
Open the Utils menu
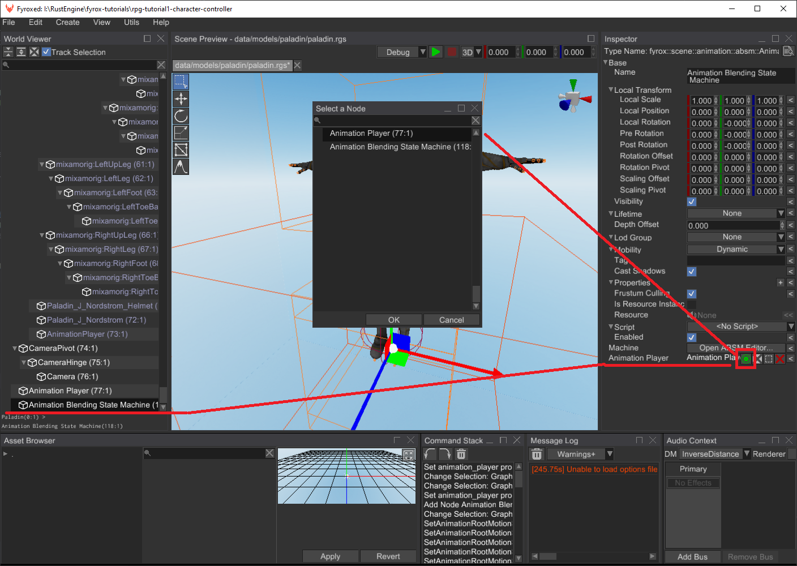coord(131,22)
